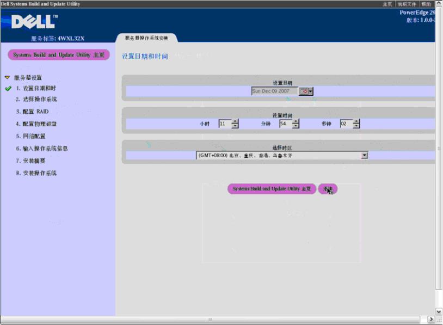This screenshot has height=325, width=443.
Task: Click the 设置时间 section label
Action: pyautogui.click(x=282, y=115)
